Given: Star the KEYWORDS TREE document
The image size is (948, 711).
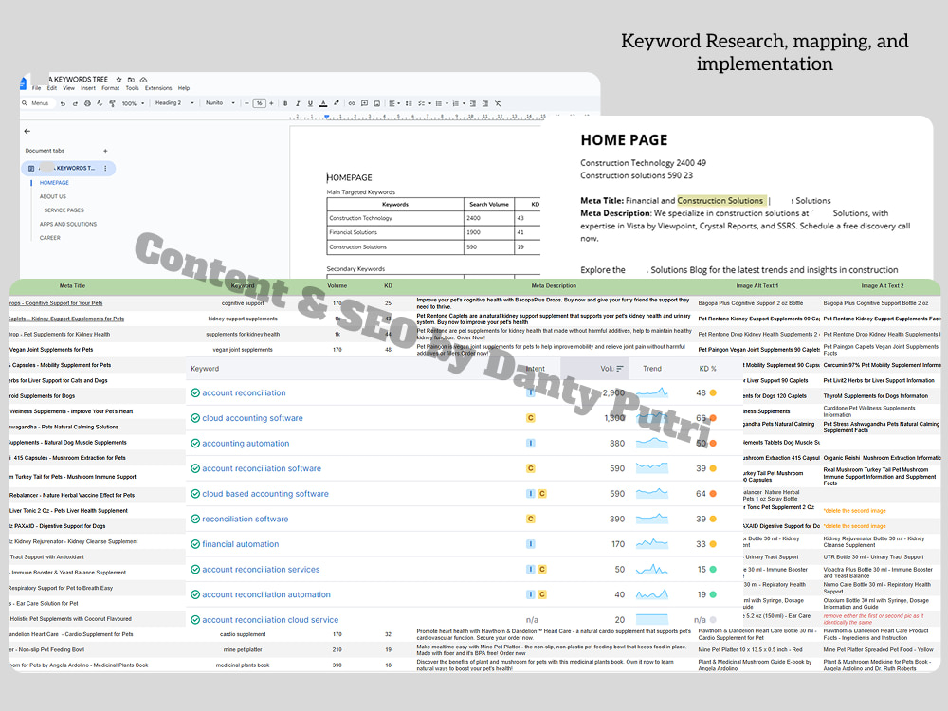Looking at the screenshot, I should pyautogui.click(x=119, y=80).
